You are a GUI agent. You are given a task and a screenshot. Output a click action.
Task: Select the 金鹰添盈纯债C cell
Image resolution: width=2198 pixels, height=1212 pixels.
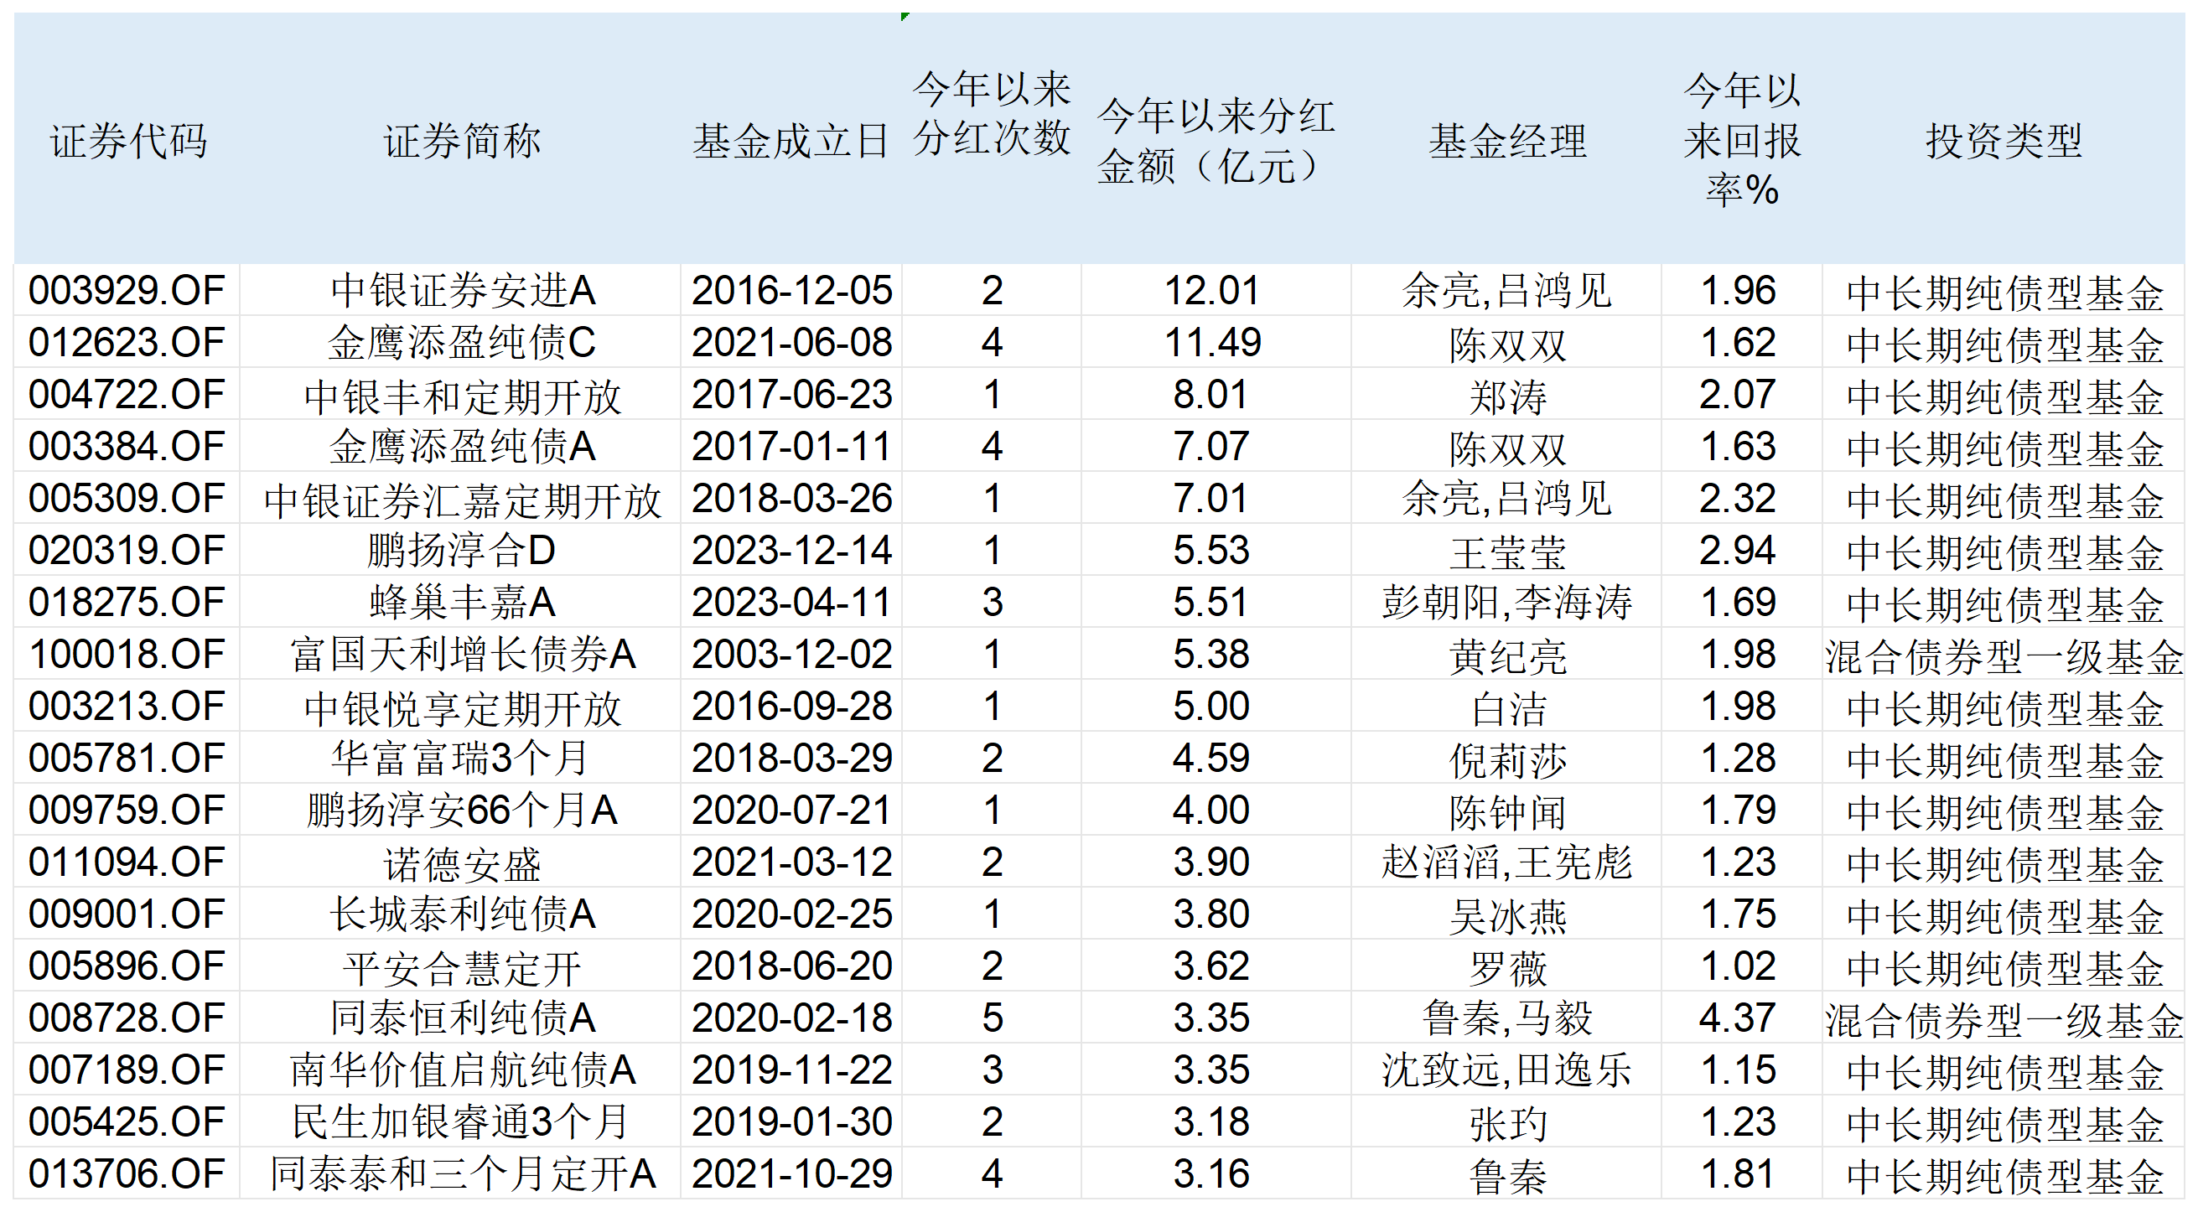(461, 343)
